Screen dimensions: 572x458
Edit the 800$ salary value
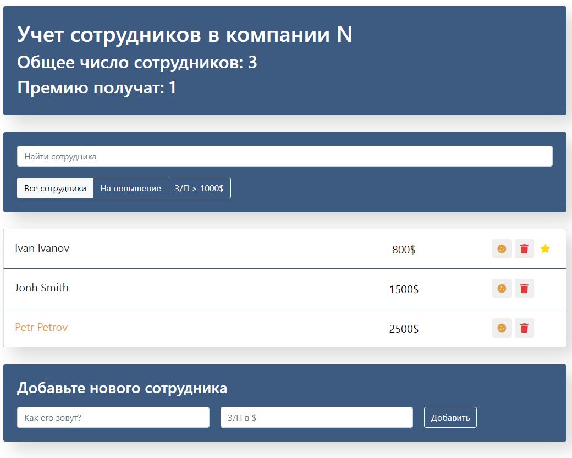point(404,250)
